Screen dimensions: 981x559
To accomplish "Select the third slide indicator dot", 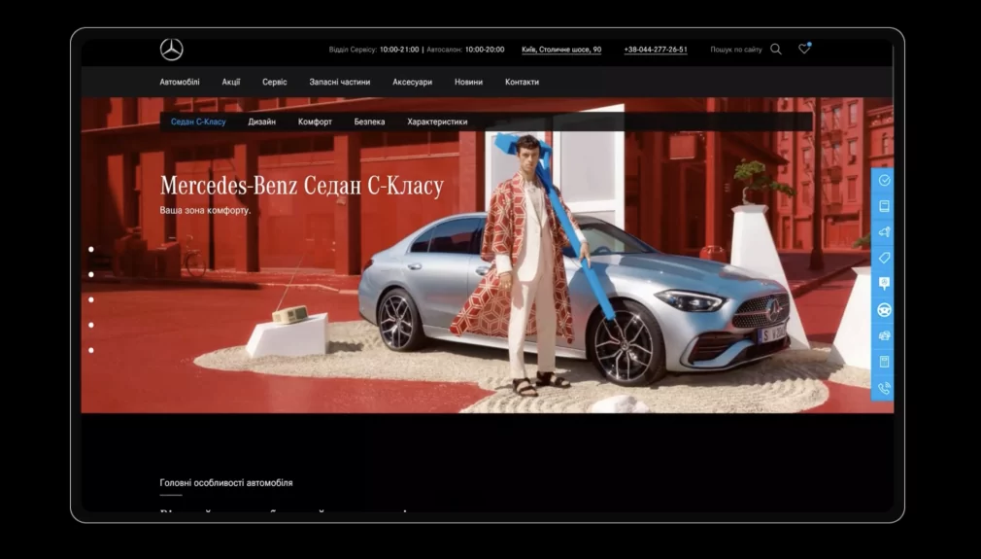I will coord(91,299).
